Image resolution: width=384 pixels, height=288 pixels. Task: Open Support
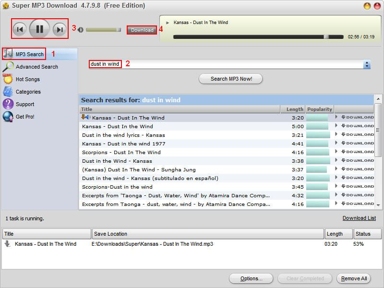[25, 104]
